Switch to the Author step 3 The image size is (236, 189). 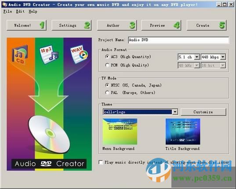117,25
